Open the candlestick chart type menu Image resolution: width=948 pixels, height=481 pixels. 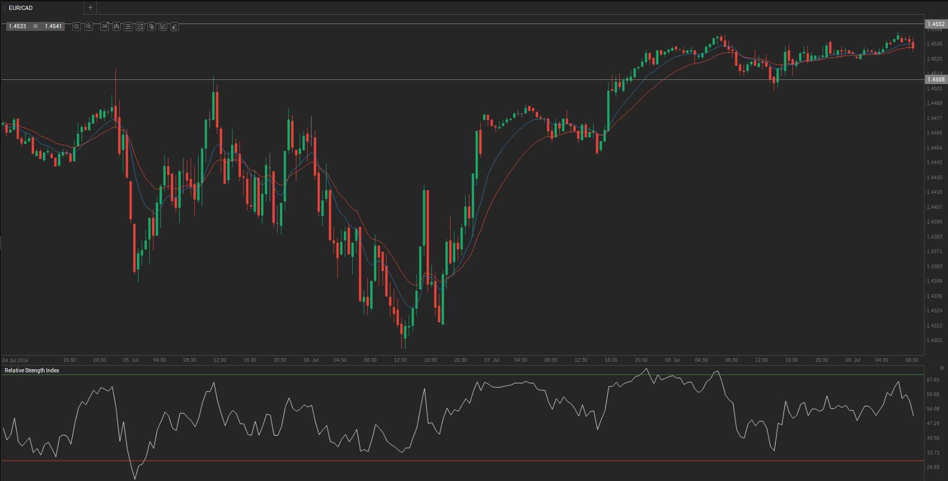(x=117, y=27)
